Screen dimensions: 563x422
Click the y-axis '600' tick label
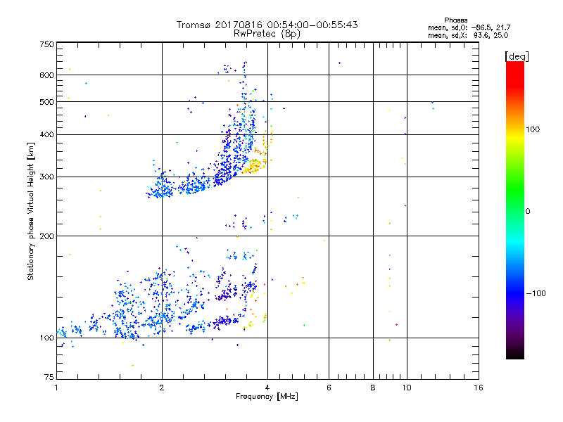tap(46, 75)
